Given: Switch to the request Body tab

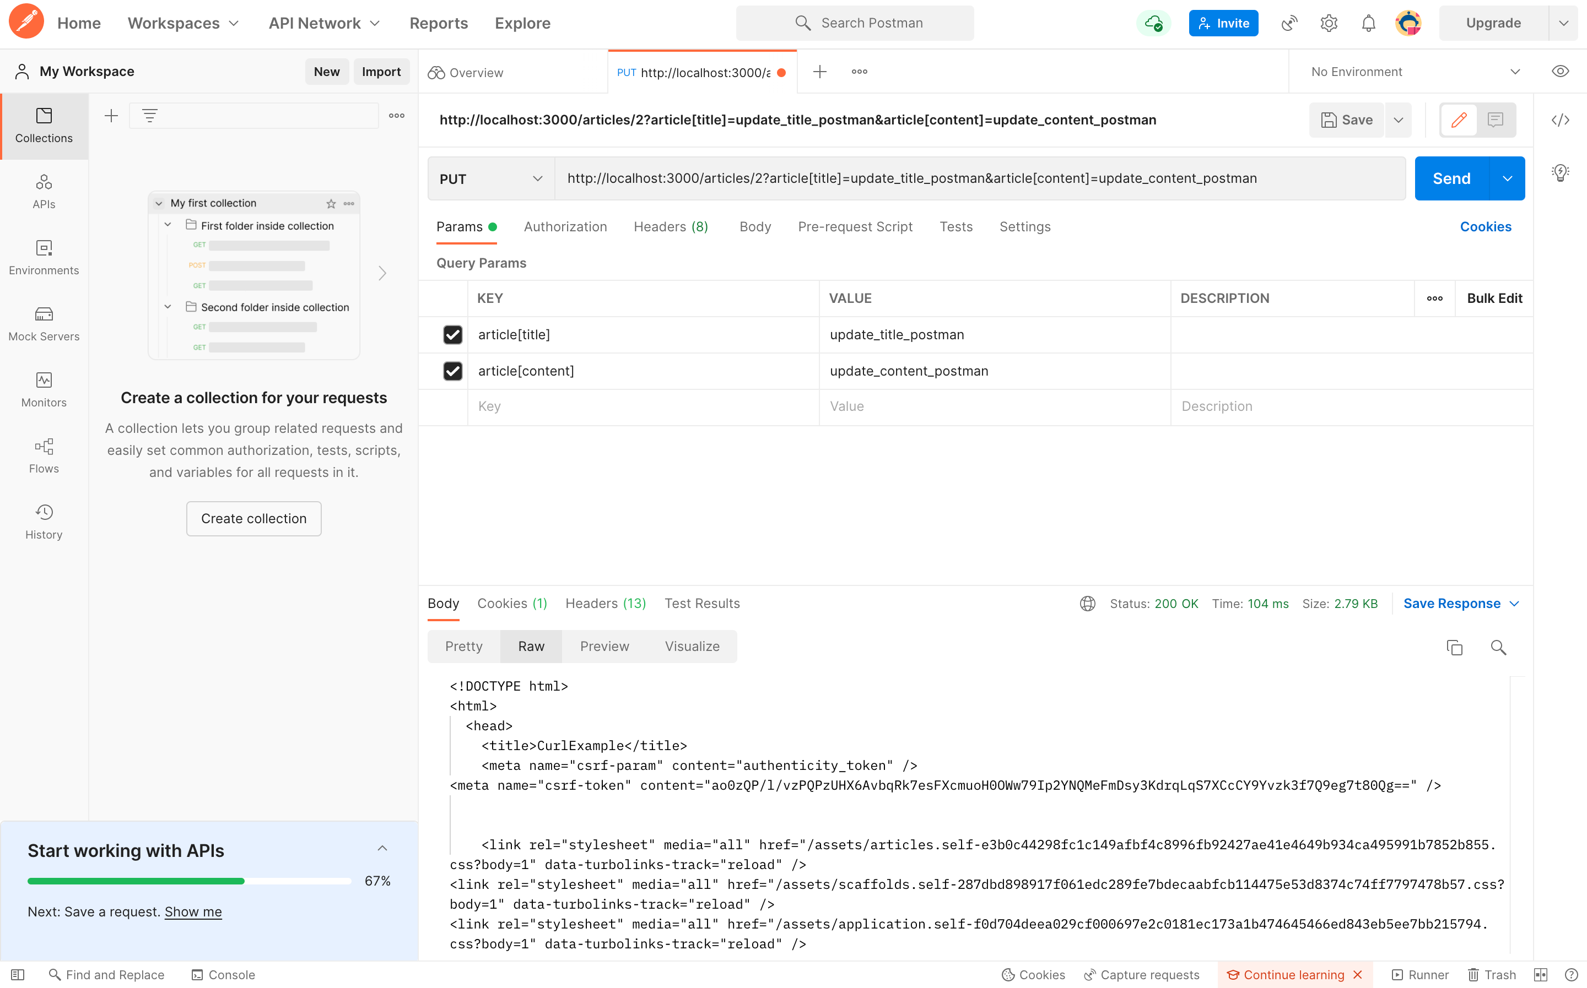Looking at the screenshot, I should [755, 226].
